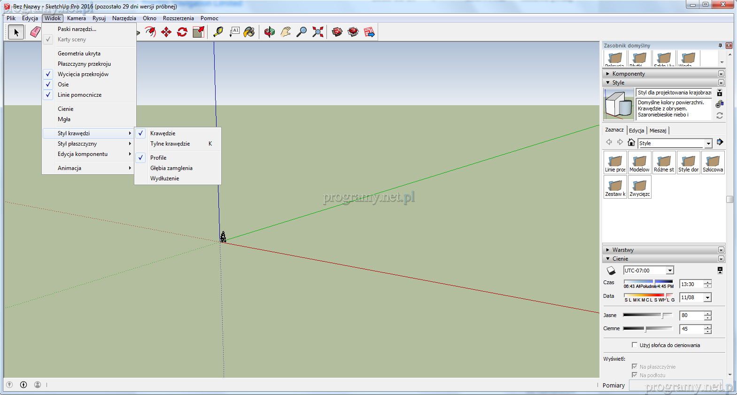Select the Orbit tool
The width and height of the screenshot is (737, 395).
click(x=269, y=32)
